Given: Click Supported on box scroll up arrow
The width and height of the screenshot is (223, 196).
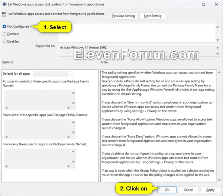Looking at the screenshot, I should pos(217,48).
